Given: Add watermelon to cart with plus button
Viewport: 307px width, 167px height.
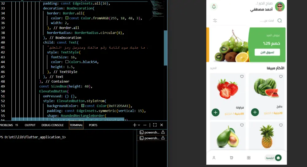Looking at the screenshot, I should coord(255,112).
